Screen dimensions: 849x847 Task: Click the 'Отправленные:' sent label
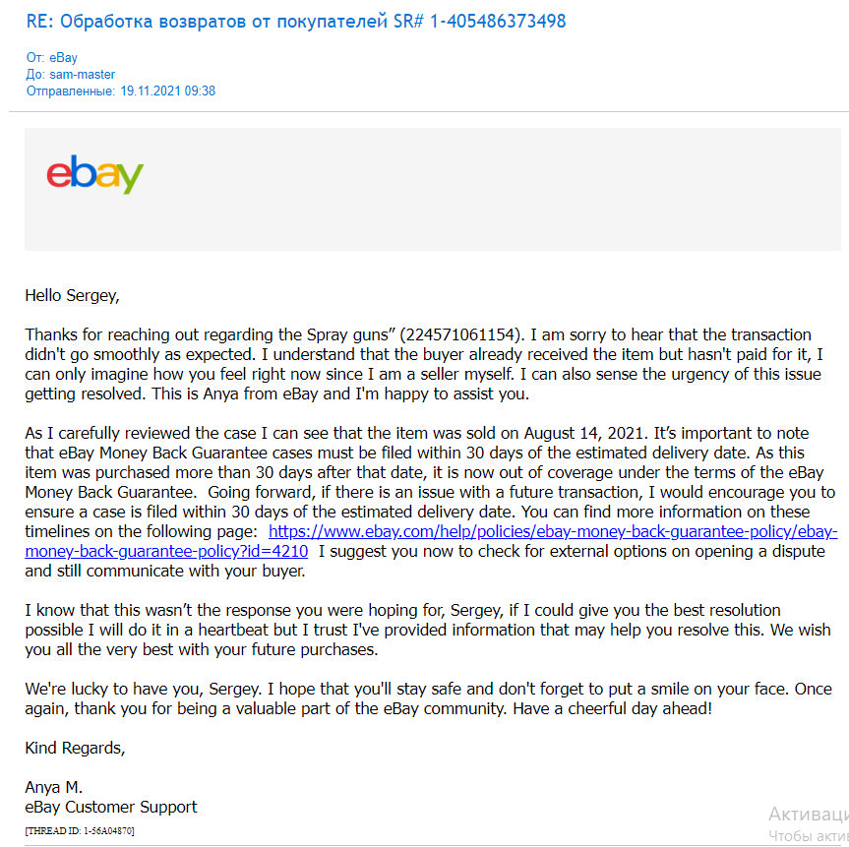[71, 91]
